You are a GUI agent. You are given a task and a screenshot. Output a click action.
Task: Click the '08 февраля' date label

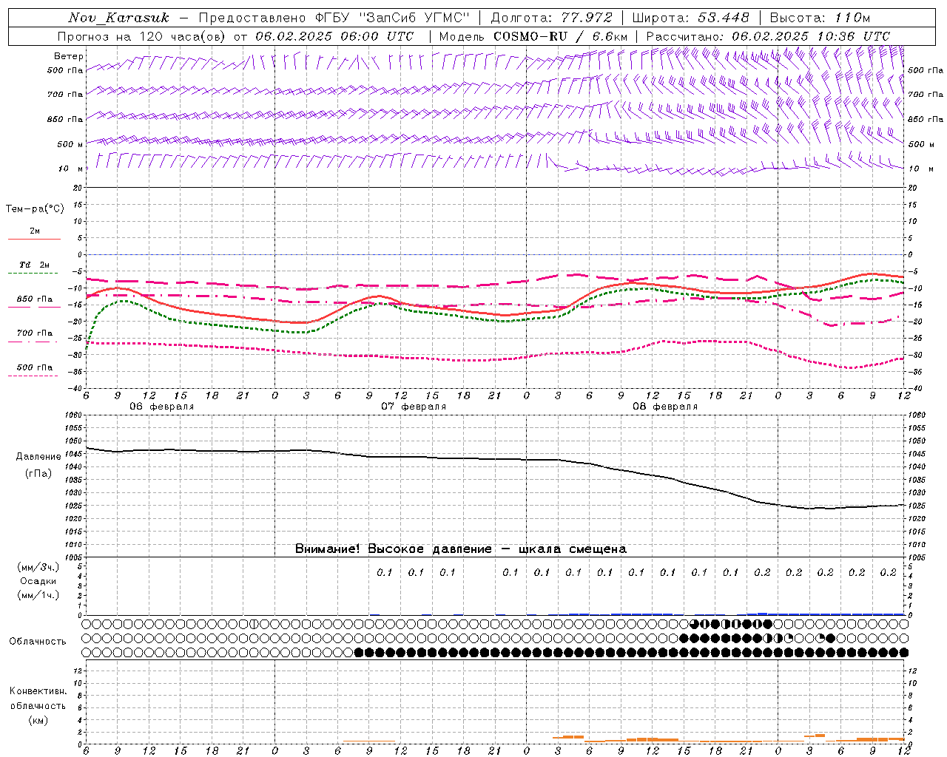665,407
